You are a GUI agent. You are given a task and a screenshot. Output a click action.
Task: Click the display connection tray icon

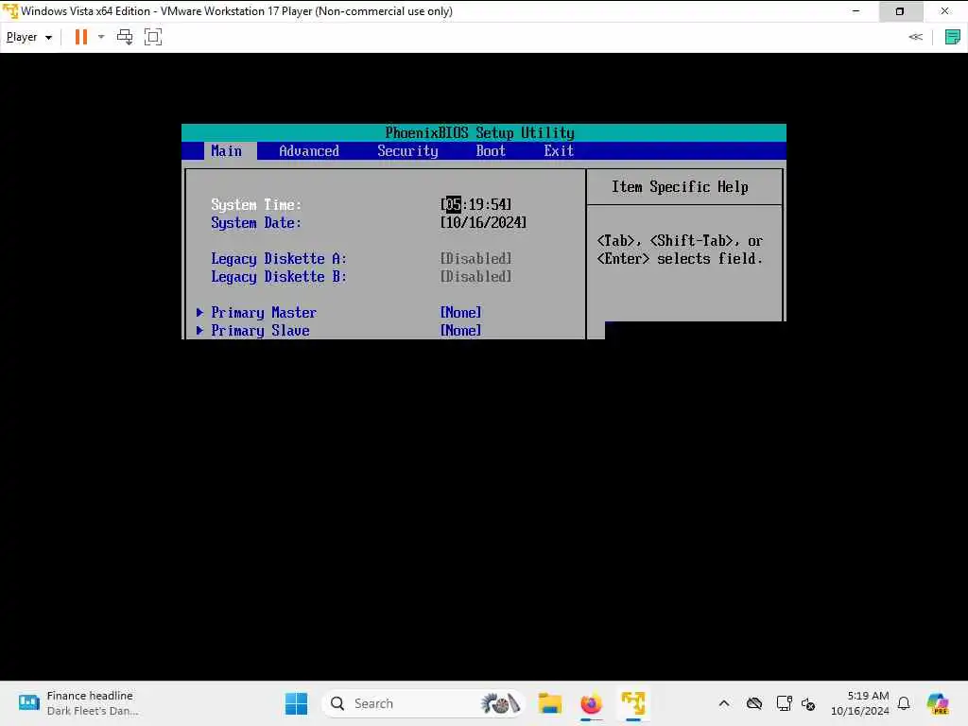tap(784, 703)
